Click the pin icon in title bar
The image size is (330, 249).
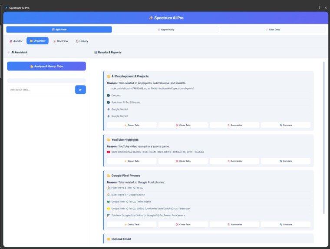pos(320,7)
